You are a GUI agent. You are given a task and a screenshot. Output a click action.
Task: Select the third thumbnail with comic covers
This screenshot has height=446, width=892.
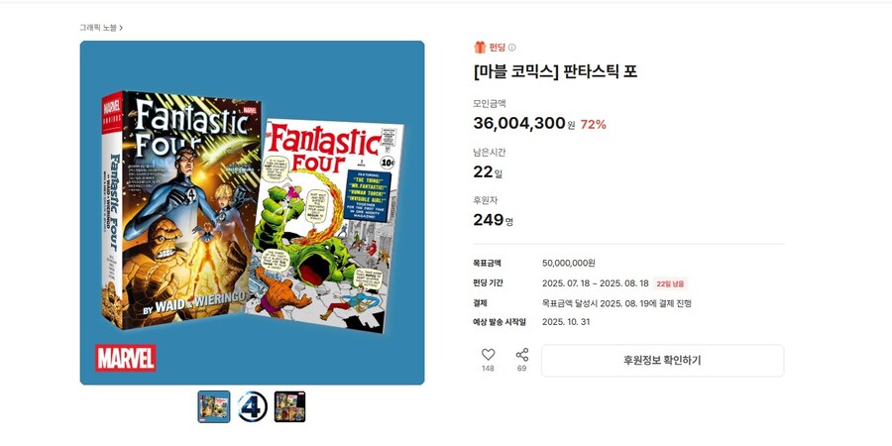coord(290,406)
